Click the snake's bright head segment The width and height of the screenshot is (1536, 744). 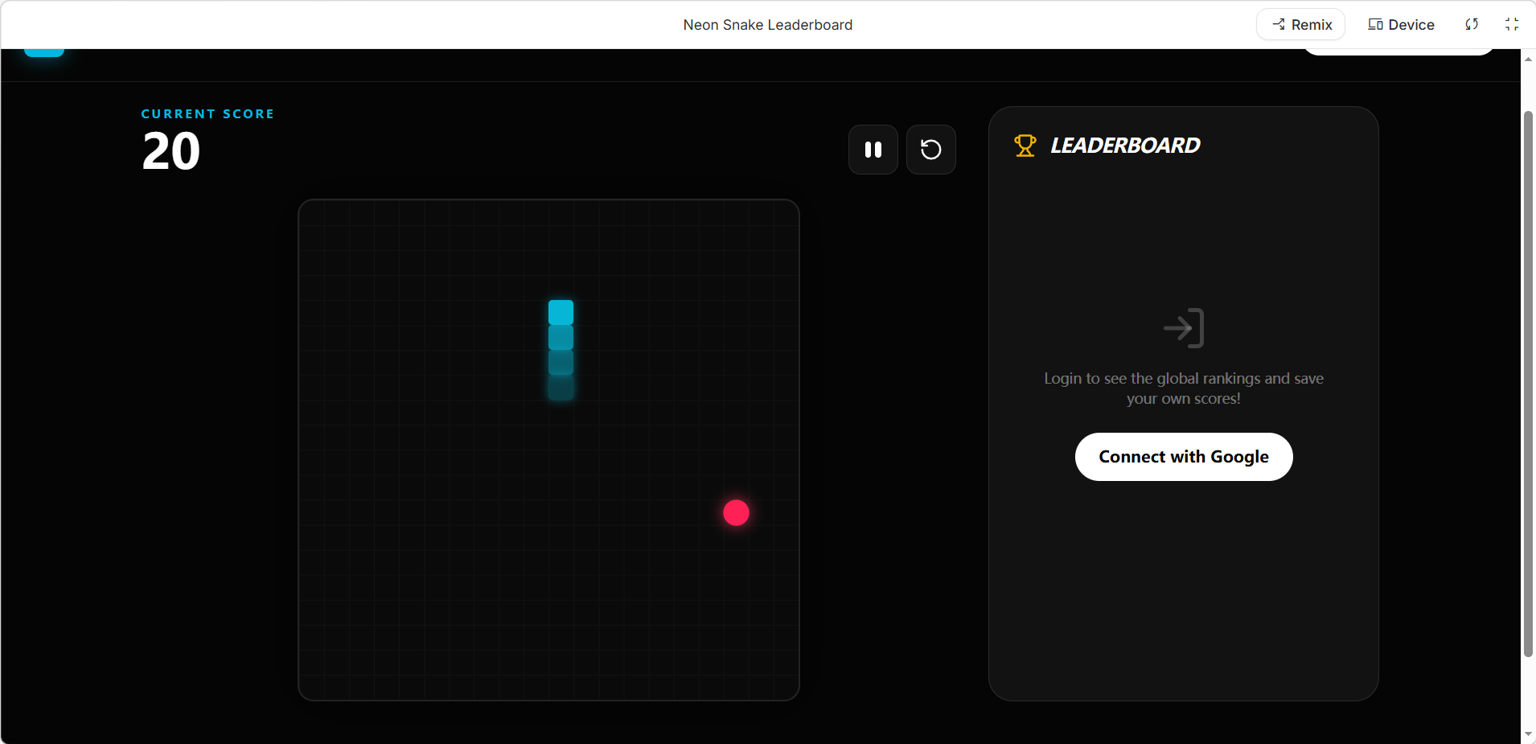[561, 312]
